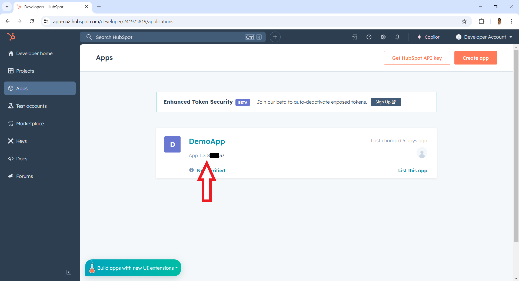Click the flask icon on UI extensions banner
Image resolution: width=519 pixels, height=281 pixels.
[92, 268]
